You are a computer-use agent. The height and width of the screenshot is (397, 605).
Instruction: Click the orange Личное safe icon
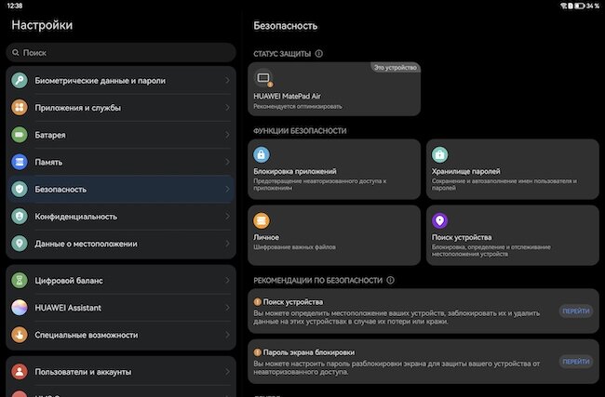click(262, 220)
